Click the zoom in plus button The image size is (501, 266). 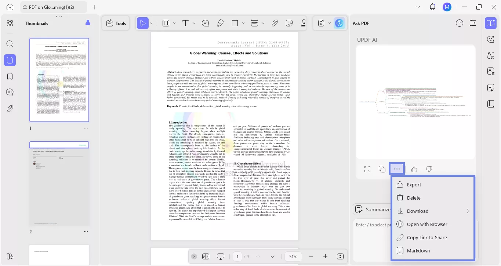(x=325, y=256)
